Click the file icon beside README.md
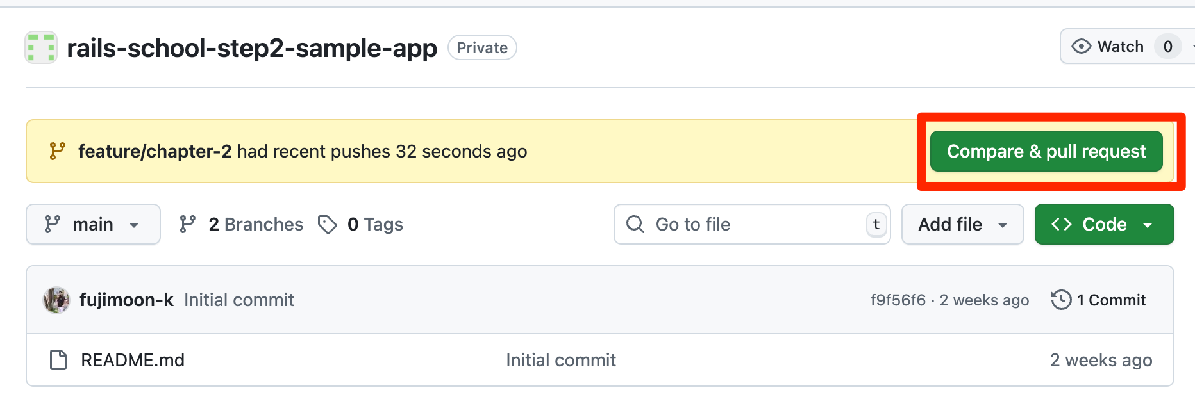Image resolution: width=1195 pixels, height=397 pixels. (58, 360)
